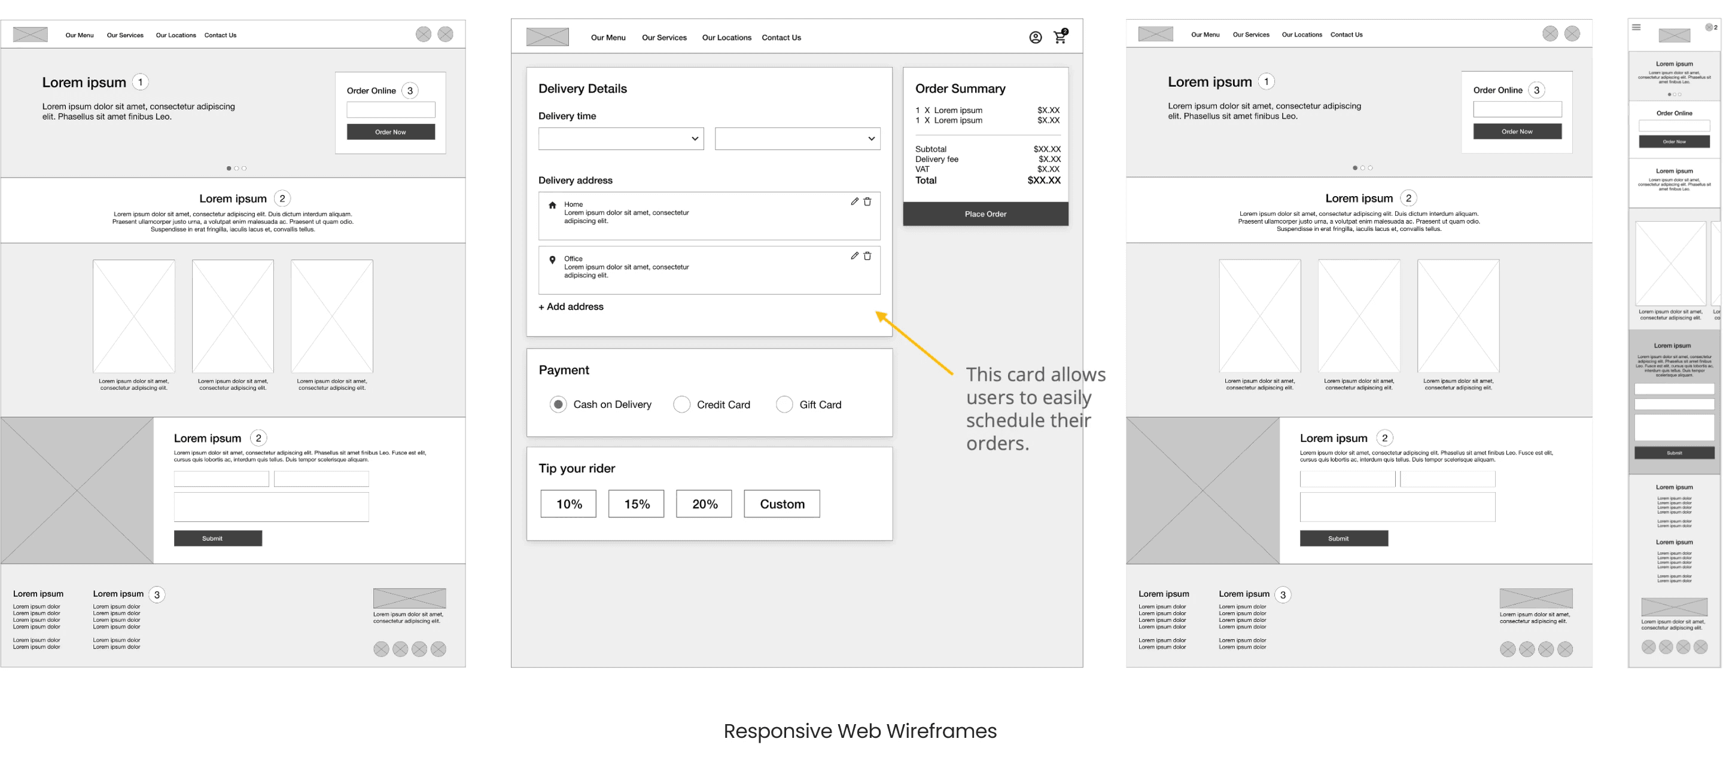
Task: Select Cash on Delivery payment option
Action: click(558, 405)
